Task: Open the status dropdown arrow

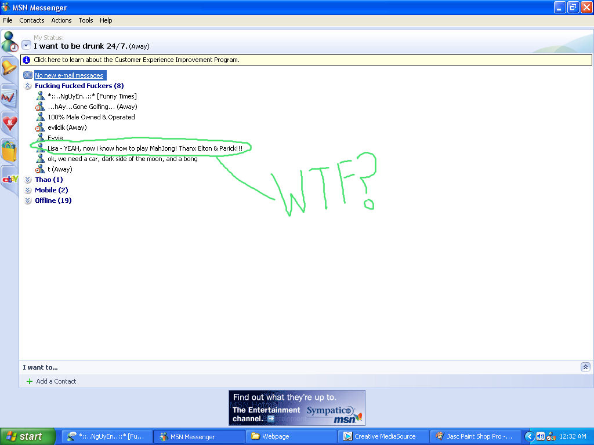Action: [26, 45]
